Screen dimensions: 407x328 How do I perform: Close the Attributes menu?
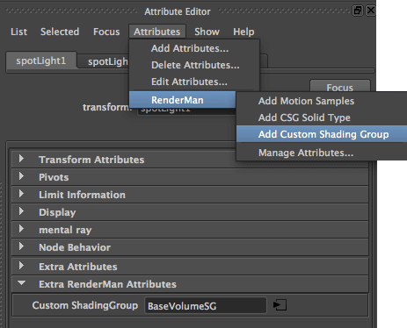(157, 32)
